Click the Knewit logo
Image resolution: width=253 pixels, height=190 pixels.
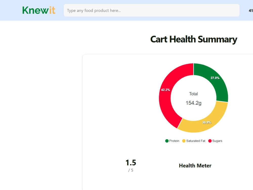point(39,10)
